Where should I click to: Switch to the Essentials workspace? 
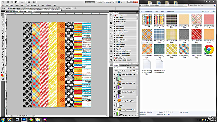point(90,2)
